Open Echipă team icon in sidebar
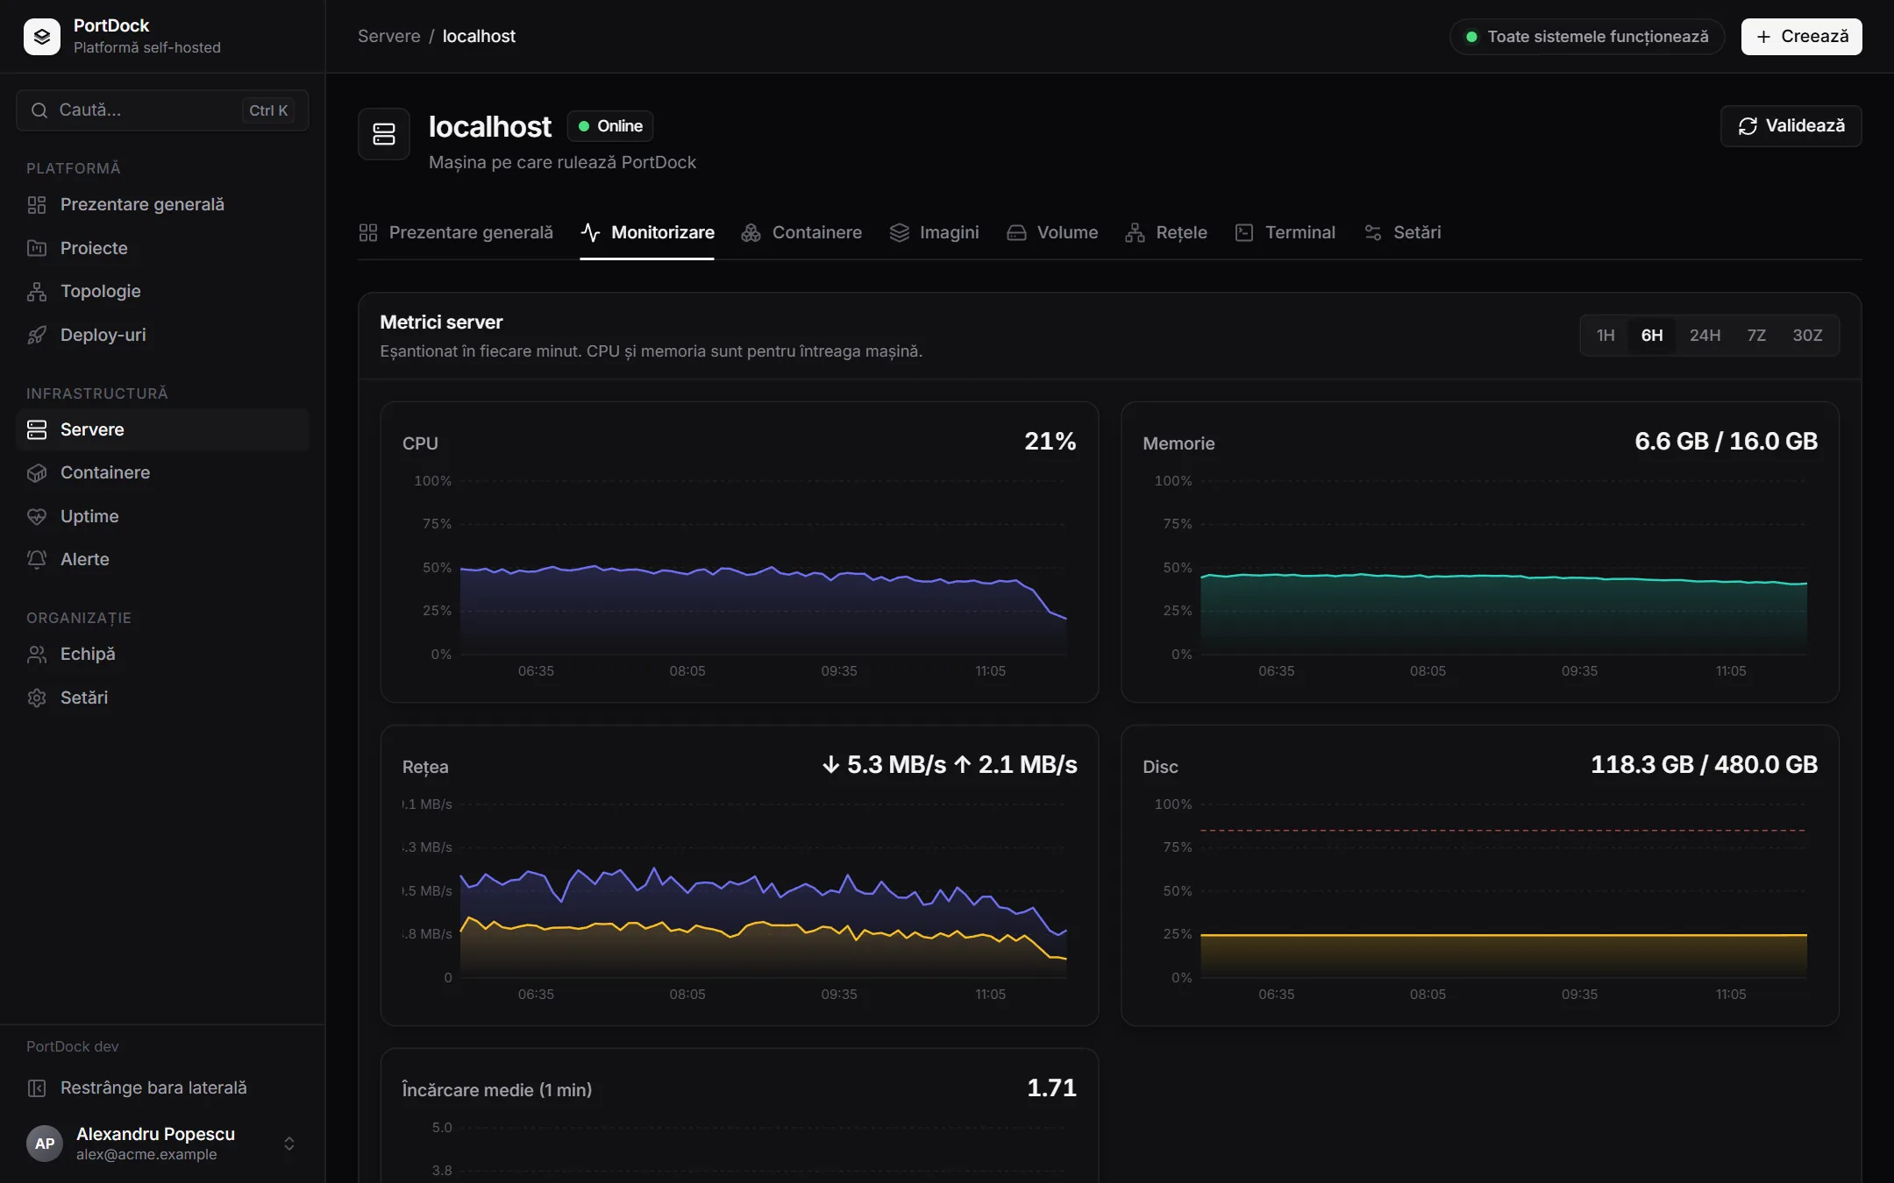 click(x=37, y=654)
